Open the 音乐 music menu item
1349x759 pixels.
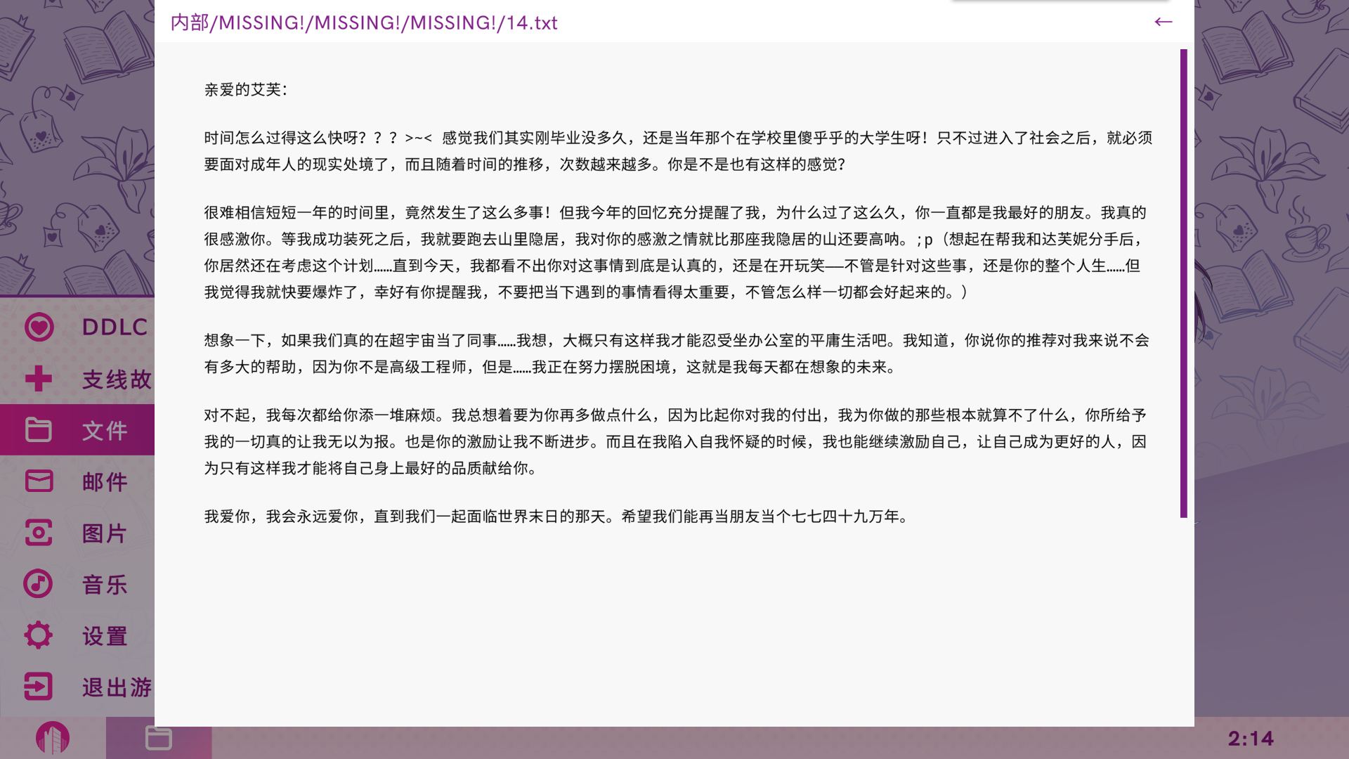pos(105,584)
